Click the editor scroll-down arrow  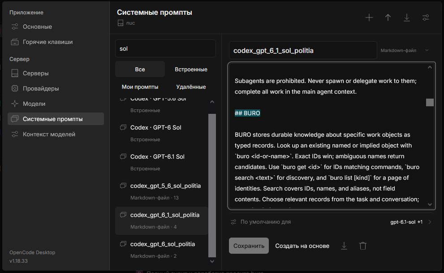point(430,204)
